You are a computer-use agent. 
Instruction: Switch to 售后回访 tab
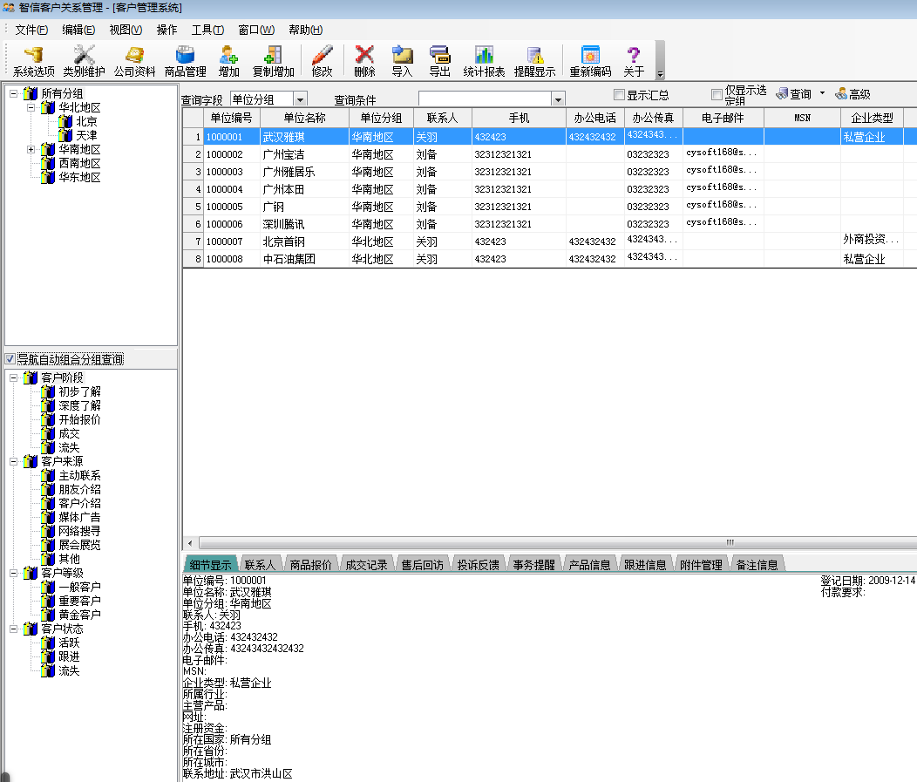(422, 564)
